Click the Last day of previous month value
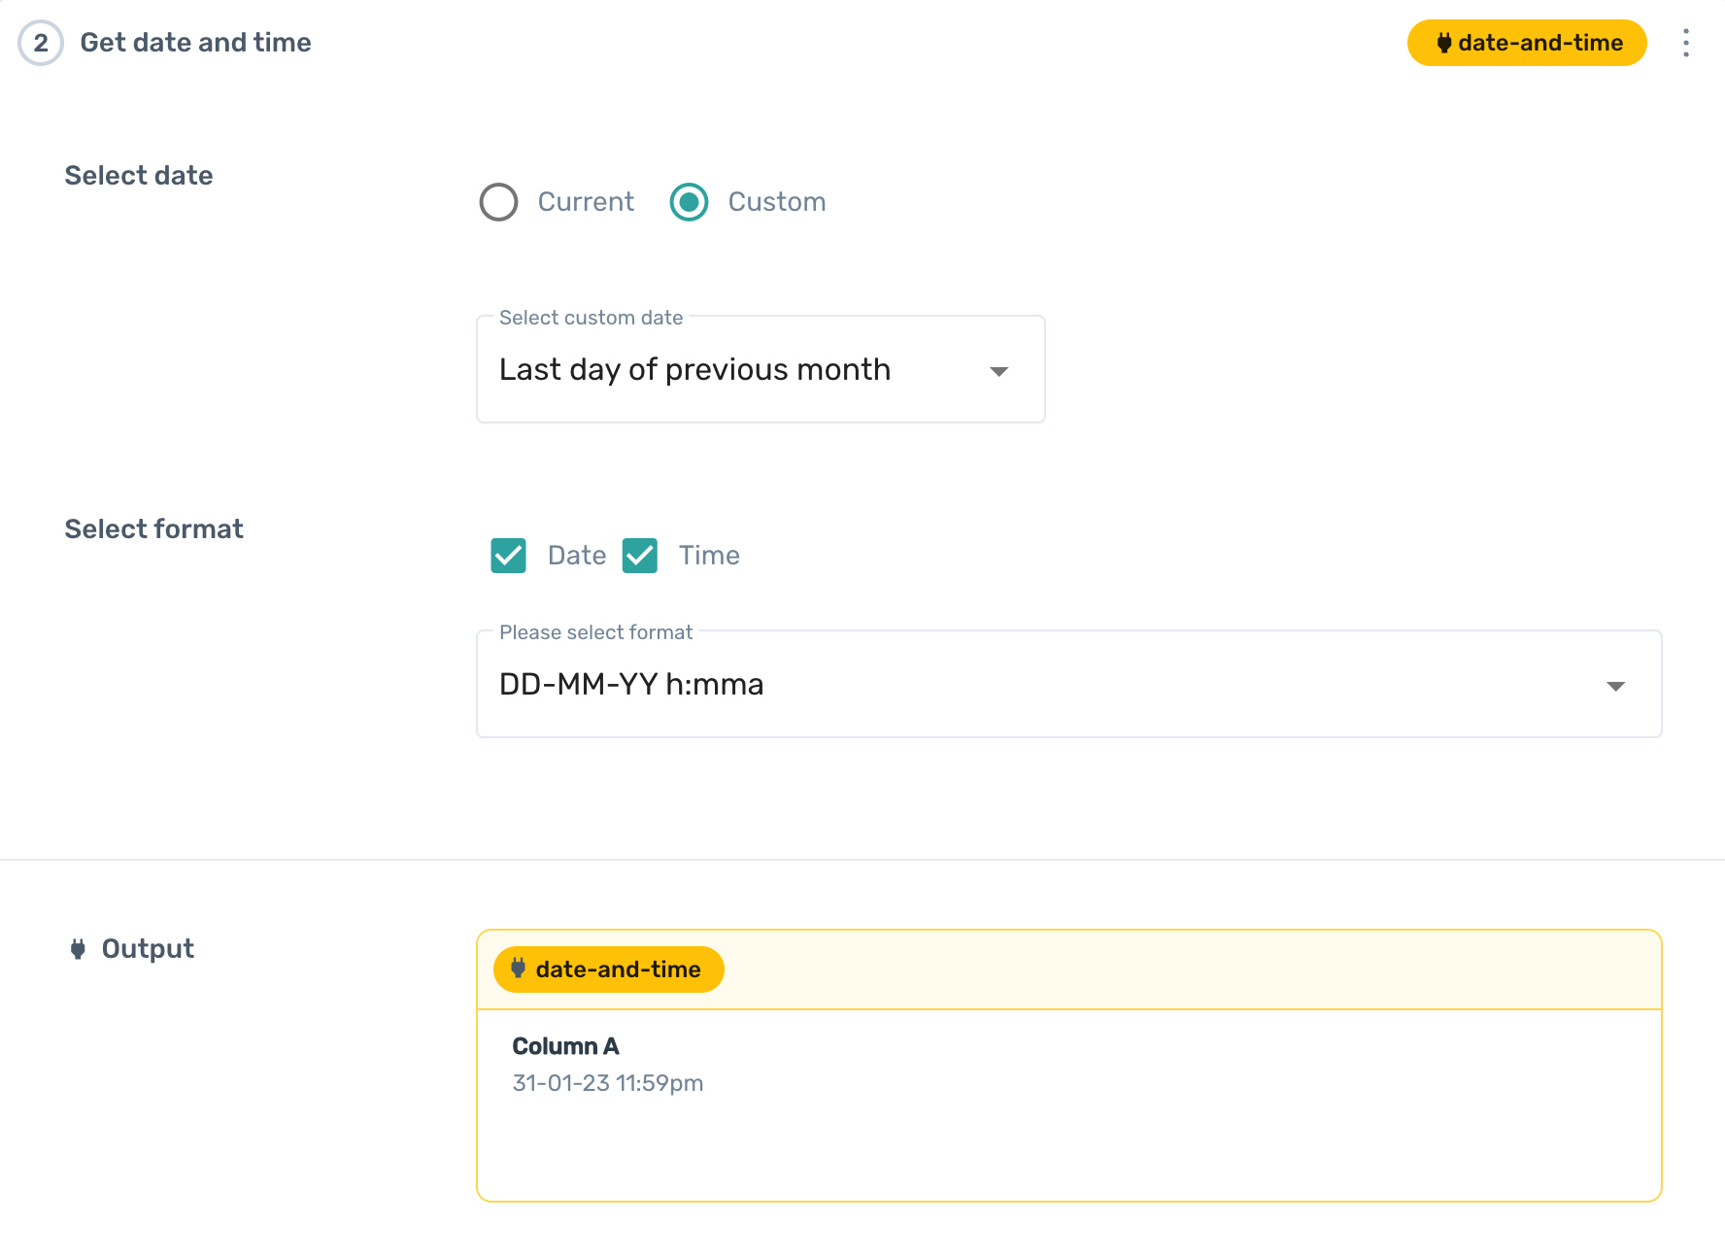Image resolution: width=1725 pixels, height=1257 pixels. click(694, 370)
